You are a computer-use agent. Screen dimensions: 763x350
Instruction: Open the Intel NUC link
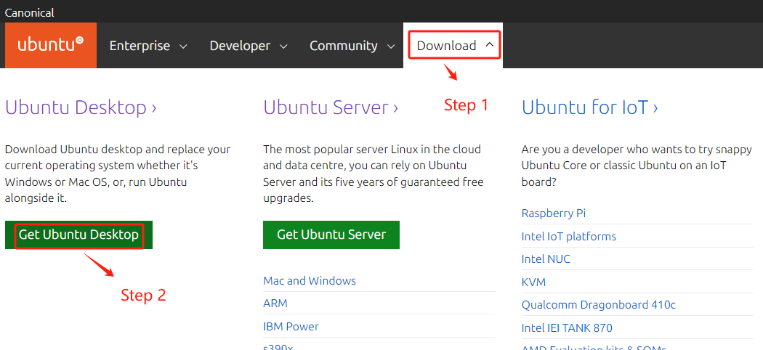click(546, 259)
